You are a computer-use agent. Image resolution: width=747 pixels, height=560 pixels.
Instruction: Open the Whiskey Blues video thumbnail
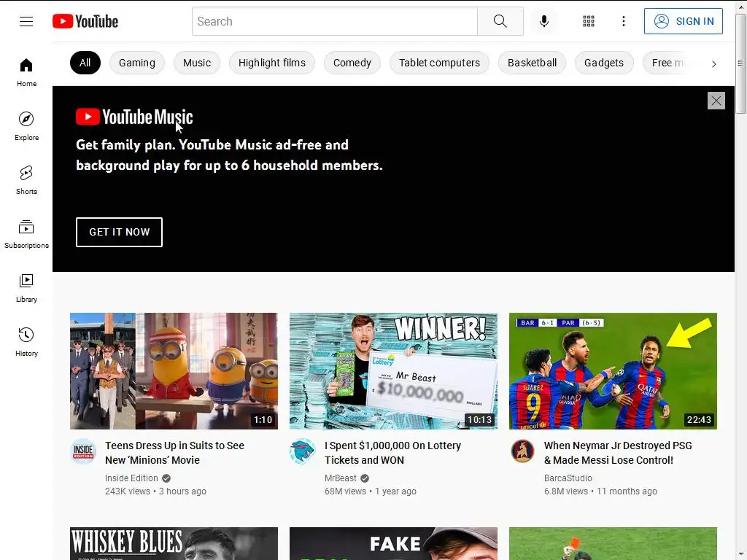pyautogui.click(x=174, y=543)
